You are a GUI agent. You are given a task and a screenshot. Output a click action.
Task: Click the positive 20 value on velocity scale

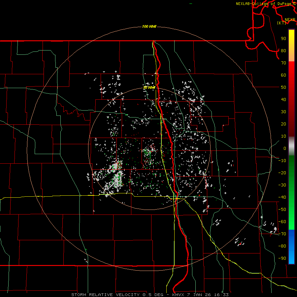tap(283, 124)
